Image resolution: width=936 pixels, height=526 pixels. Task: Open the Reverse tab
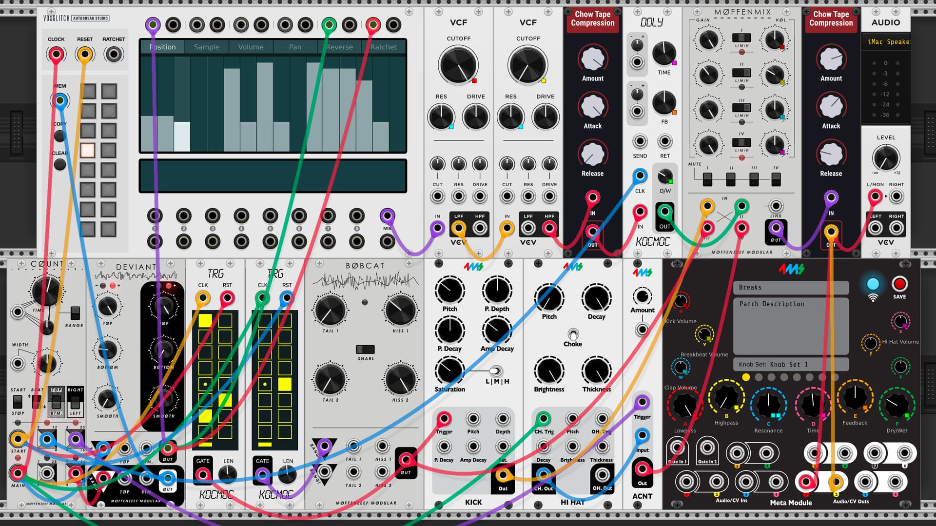click(339, 47)
